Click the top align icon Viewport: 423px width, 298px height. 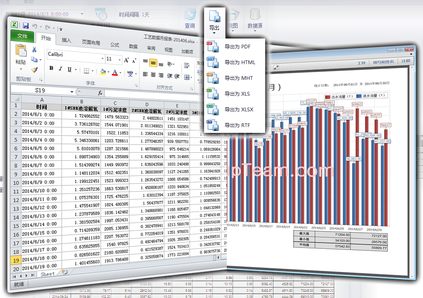145,61
